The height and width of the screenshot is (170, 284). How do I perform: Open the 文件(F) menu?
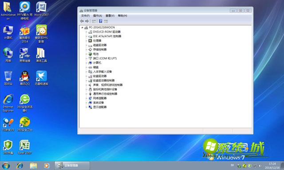coord(85,16)
